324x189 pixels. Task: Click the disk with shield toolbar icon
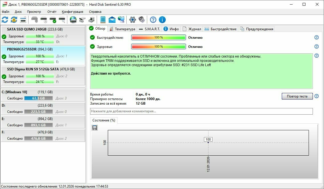(35, 20)
